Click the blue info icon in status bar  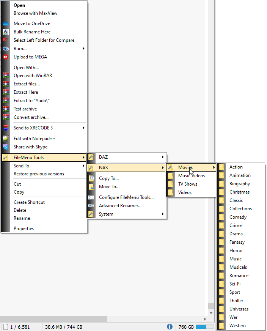click(x=170, y=327)
